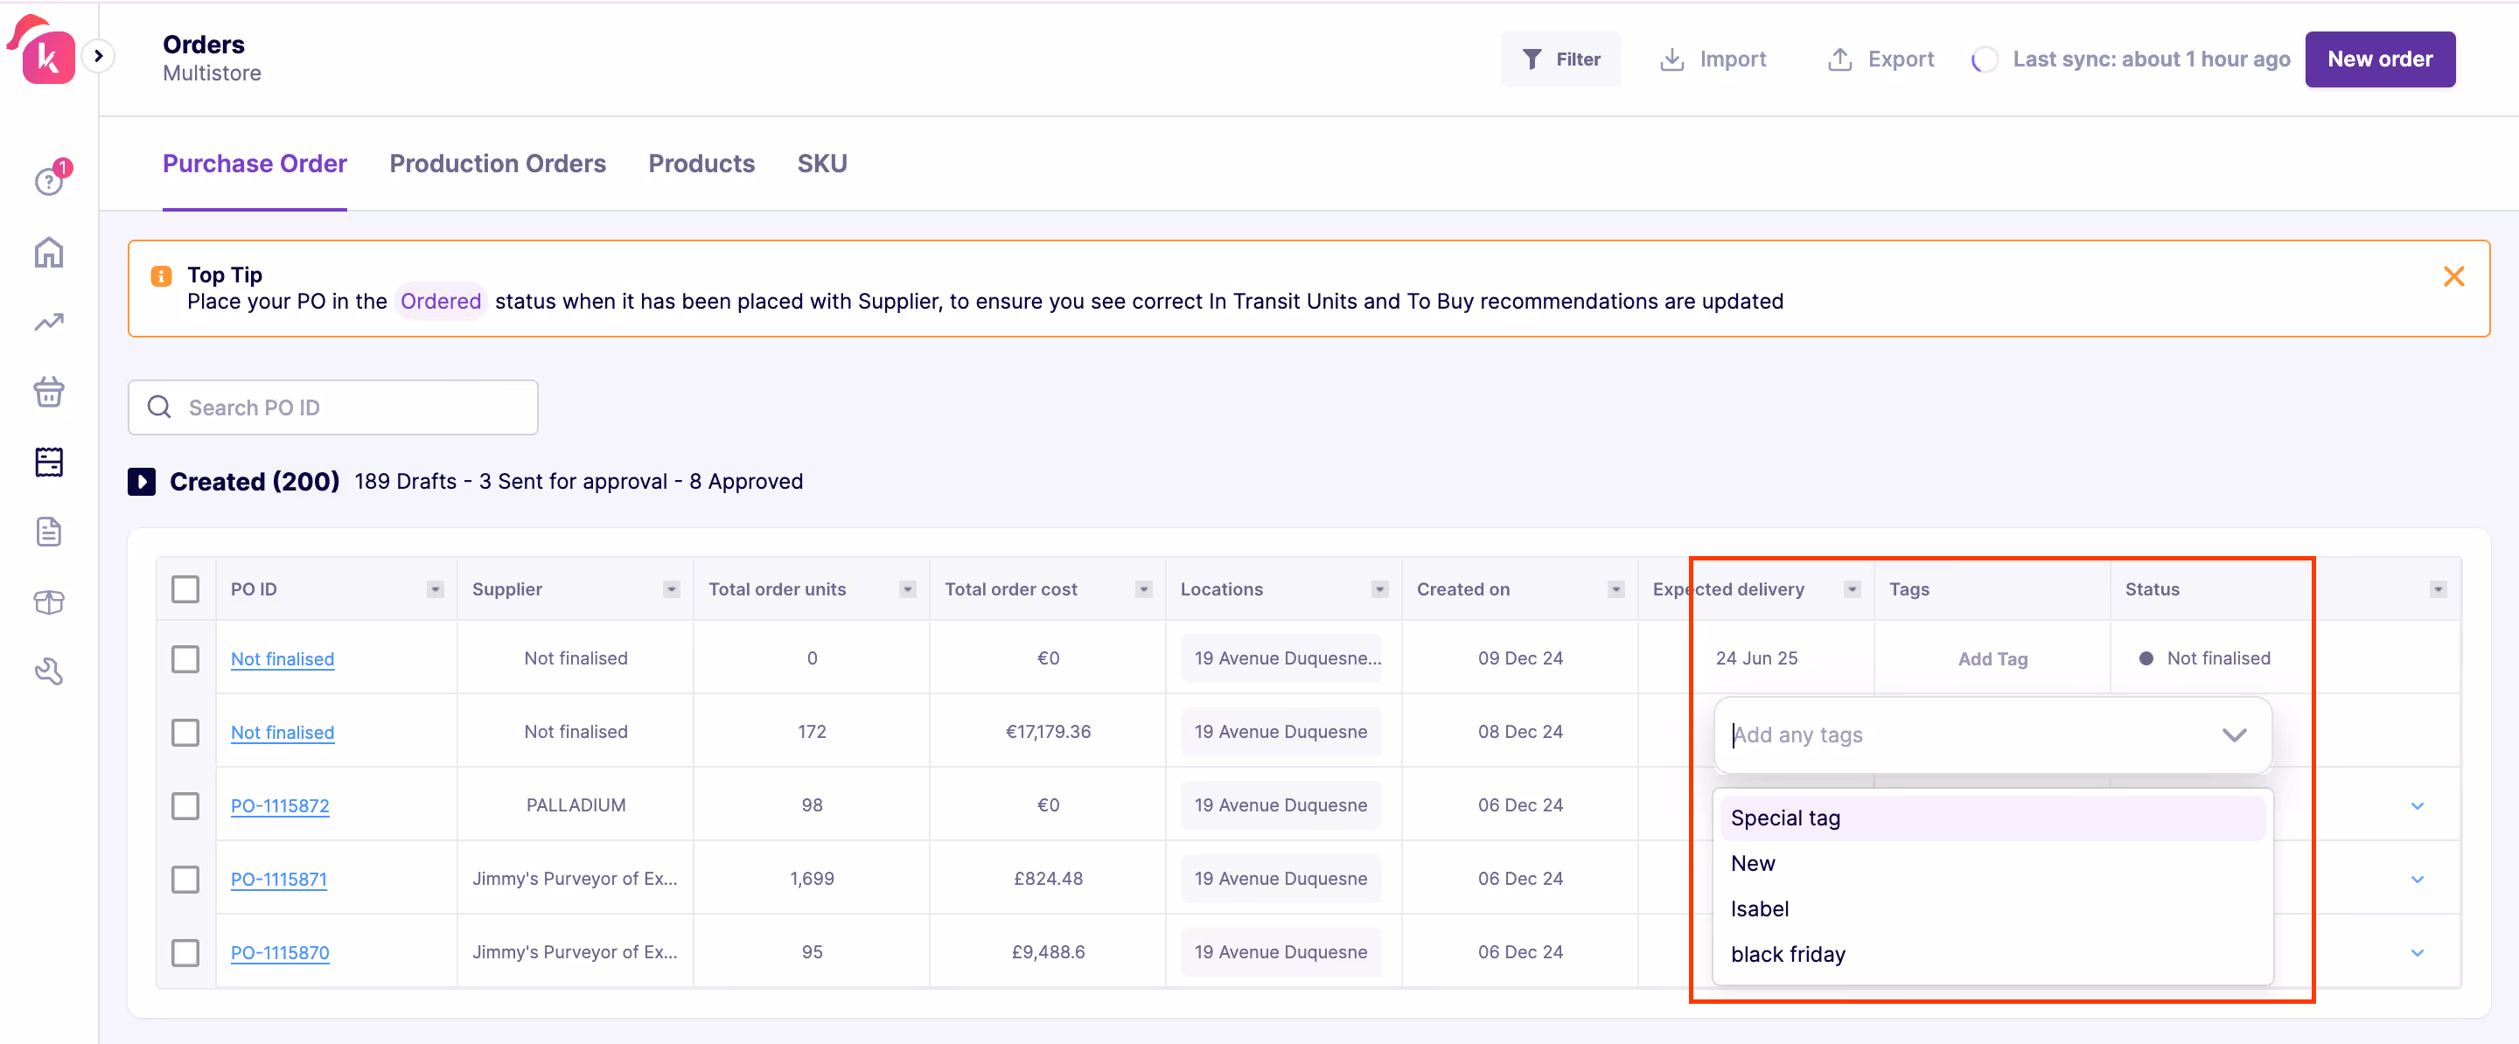Open the home icon in sidebar
Screen dimensions: 2519x1044
49,252
